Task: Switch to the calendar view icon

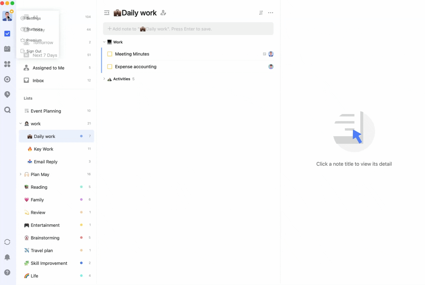Action: click(x=7, y=49)
